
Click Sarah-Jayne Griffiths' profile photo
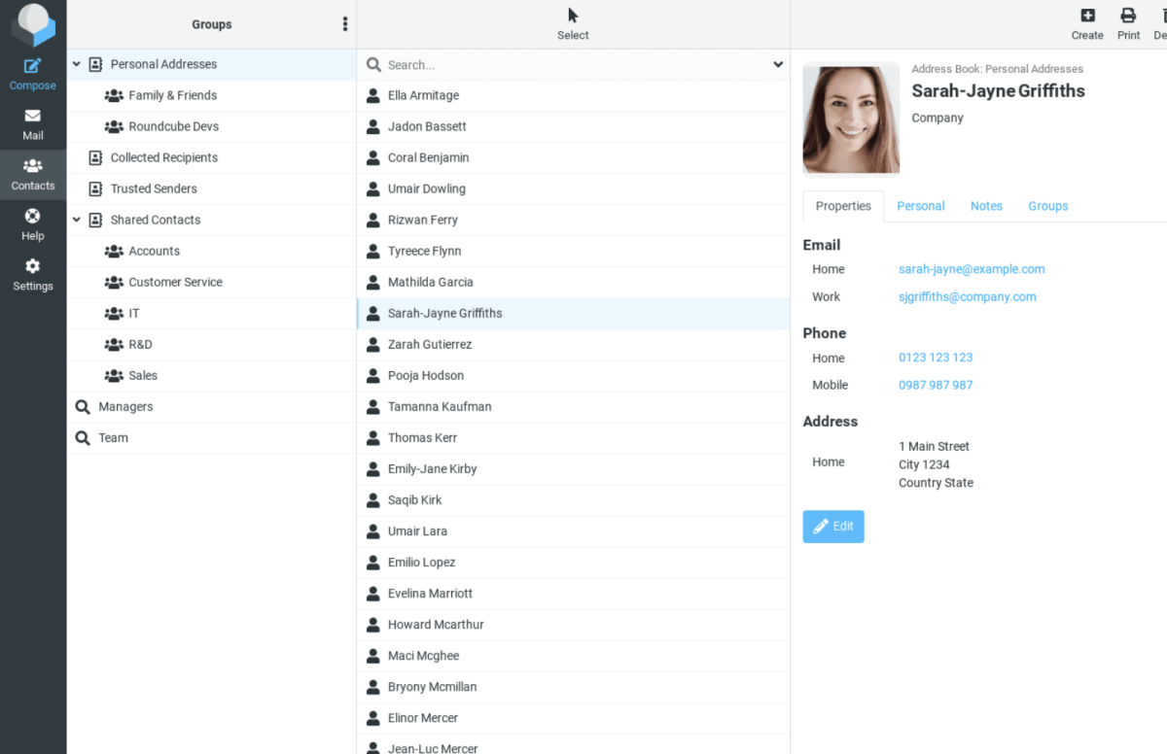[x=851, y=120]
